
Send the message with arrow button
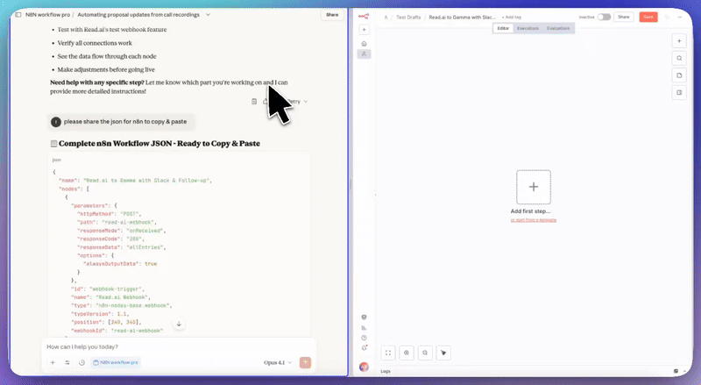tap(305, 362)
